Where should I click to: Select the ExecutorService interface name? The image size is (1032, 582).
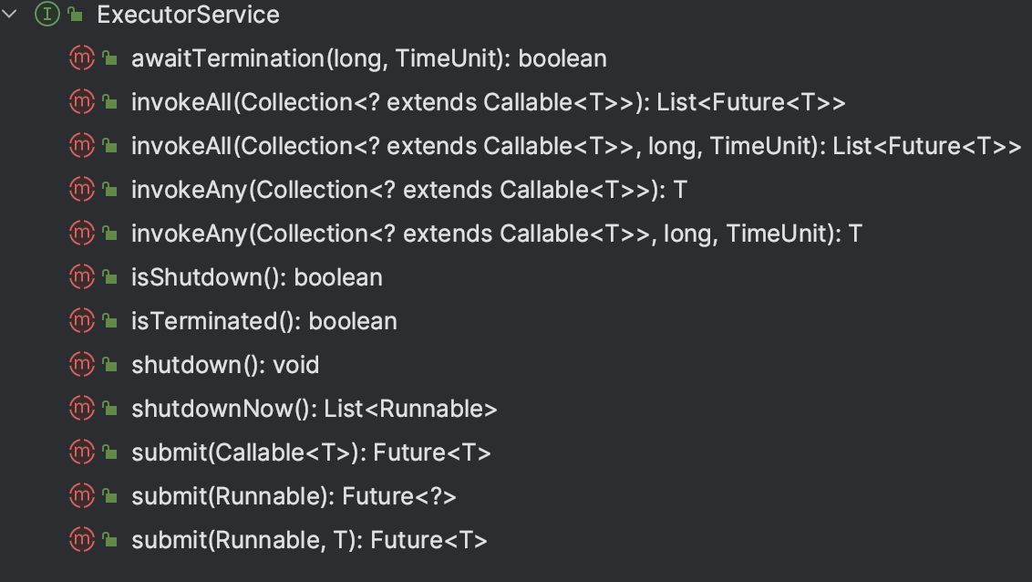[x=188, y=15]
